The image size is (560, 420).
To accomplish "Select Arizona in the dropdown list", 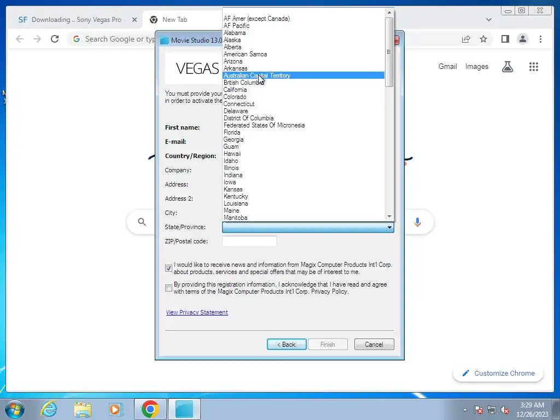I will click(303, 61).
